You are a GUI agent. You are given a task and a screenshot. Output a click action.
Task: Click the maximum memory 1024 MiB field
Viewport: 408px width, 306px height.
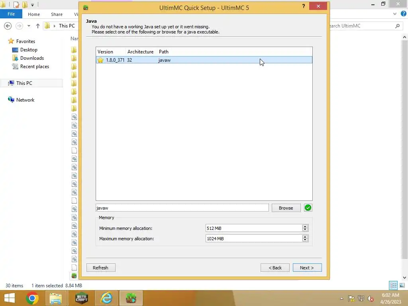tap(254, 239)
